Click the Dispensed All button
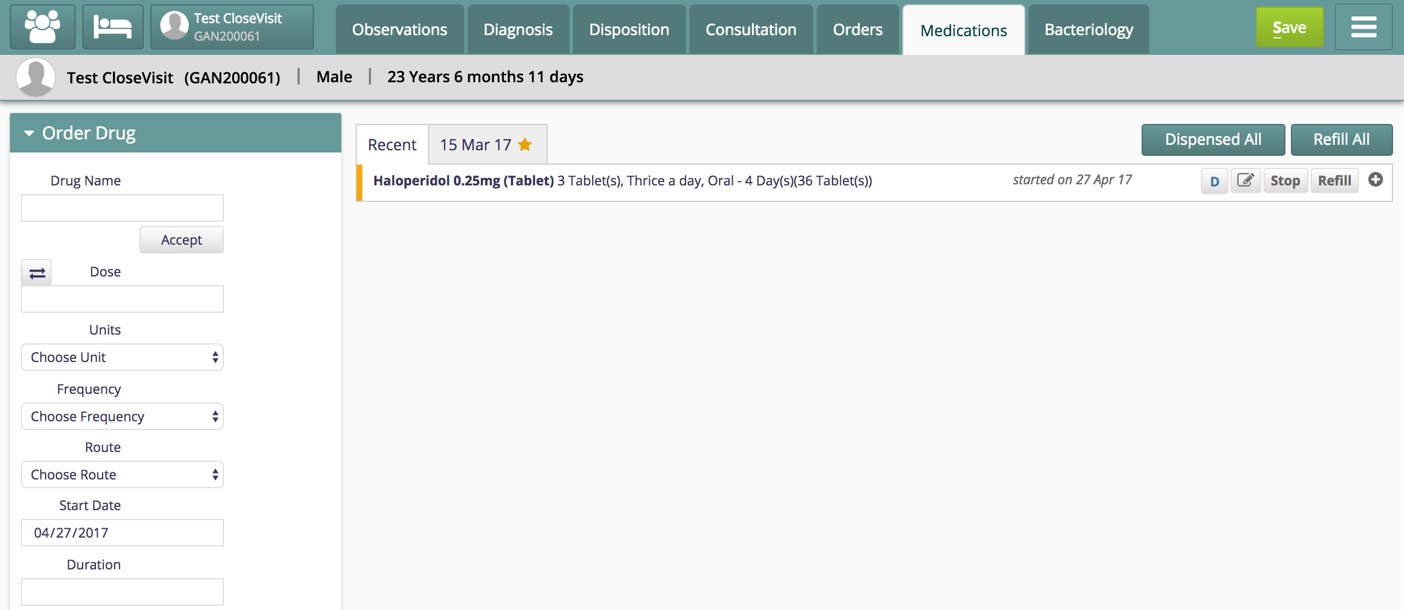The height and width of the screenshot is (610, 1404). [x=1212, y=140]
